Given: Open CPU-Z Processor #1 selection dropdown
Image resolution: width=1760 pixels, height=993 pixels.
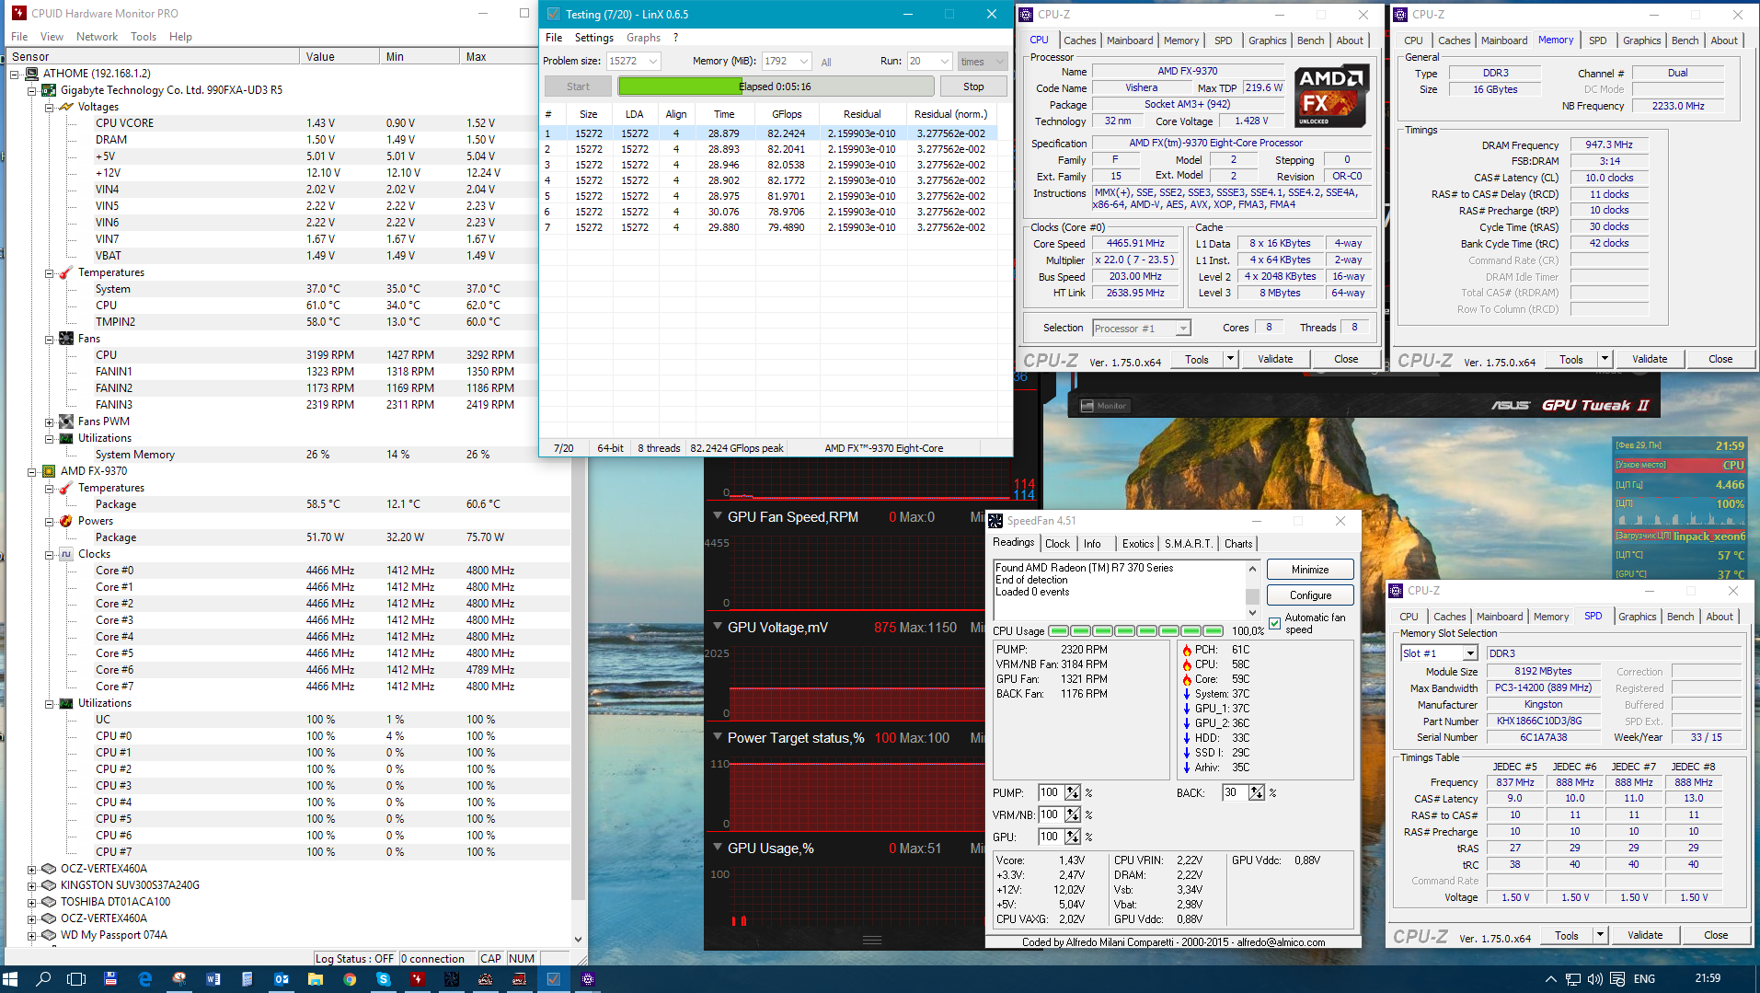Looking at the screenshot, I should click(x=1183, y=329).
